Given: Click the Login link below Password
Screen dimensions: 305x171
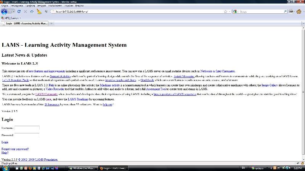Looking at the screenshot, I should pyautogui.click(x=5, y=142).
